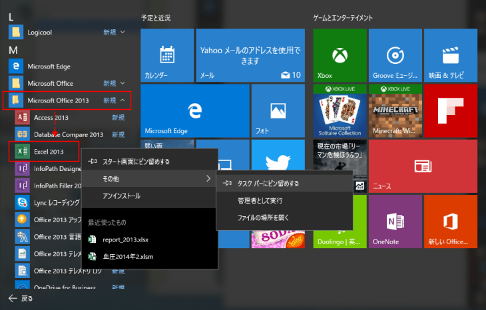Expand the Logicool folder chevron
This screenshot has width=486, height=310.
pos(122,32)
